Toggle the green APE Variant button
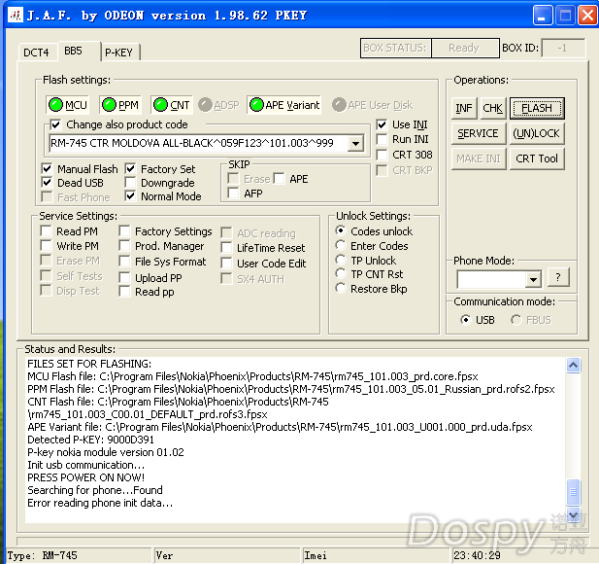The image size is (599, 564). click(284, 105)
